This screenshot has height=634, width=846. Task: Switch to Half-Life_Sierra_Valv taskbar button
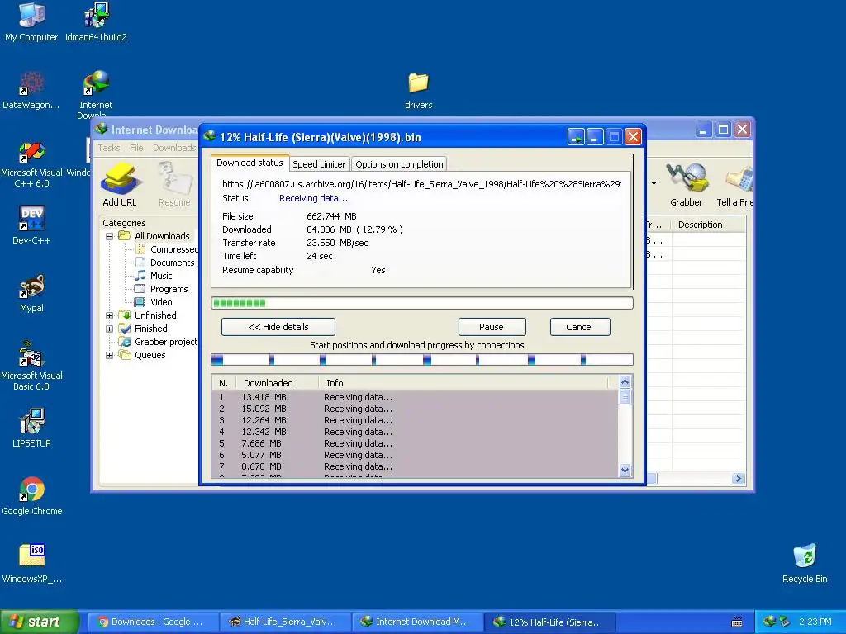pyautogui.click(x=284, y=622)
